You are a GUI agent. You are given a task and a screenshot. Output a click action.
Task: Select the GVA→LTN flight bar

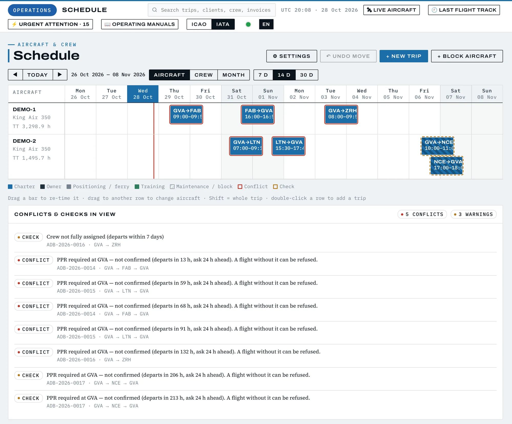(x=246, y=146)
